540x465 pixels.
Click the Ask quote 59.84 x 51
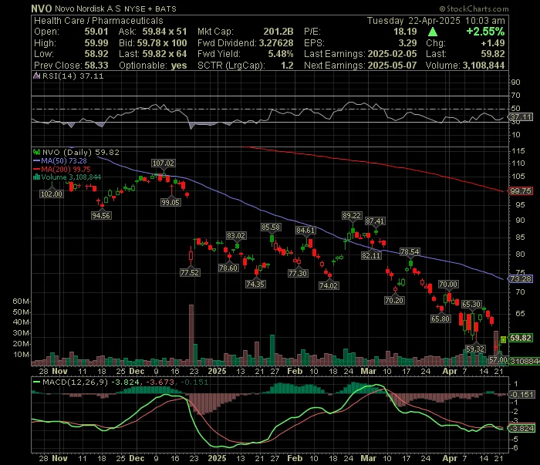pos(164,32)
